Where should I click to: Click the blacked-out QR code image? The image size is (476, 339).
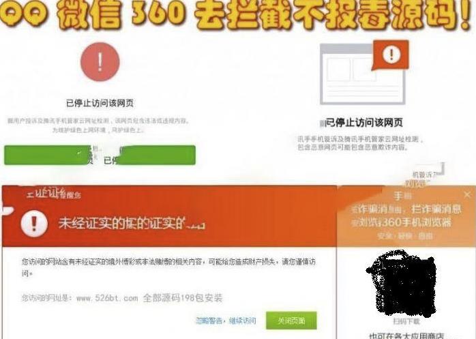pyautogui.click(x=402, y=283)
